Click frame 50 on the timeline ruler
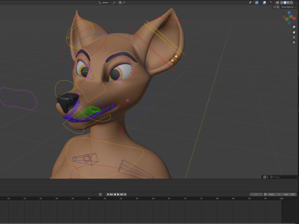The image size is (299, 224). pyautogui.click(x=121, y=198)
